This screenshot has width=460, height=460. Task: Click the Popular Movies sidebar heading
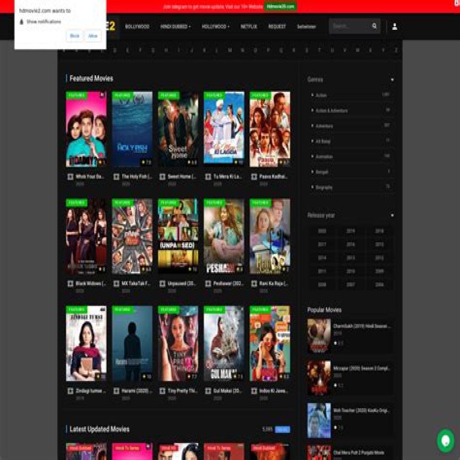[324, 310]
